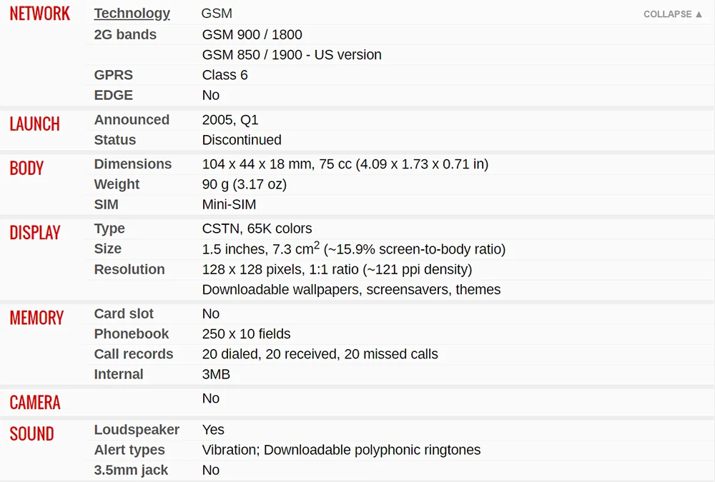The image size is (715, 482).
Task: Select the display Size label
Action: 108,248
